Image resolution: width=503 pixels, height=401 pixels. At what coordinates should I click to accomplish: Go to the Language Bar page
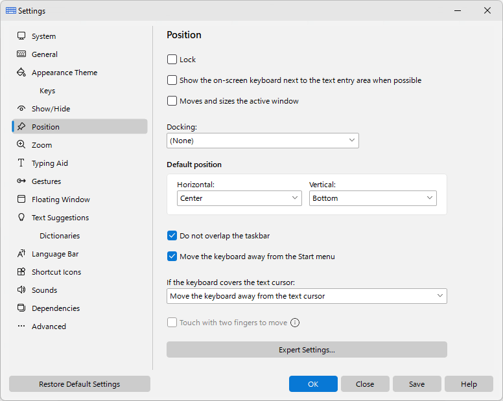(x=80, y=254)
